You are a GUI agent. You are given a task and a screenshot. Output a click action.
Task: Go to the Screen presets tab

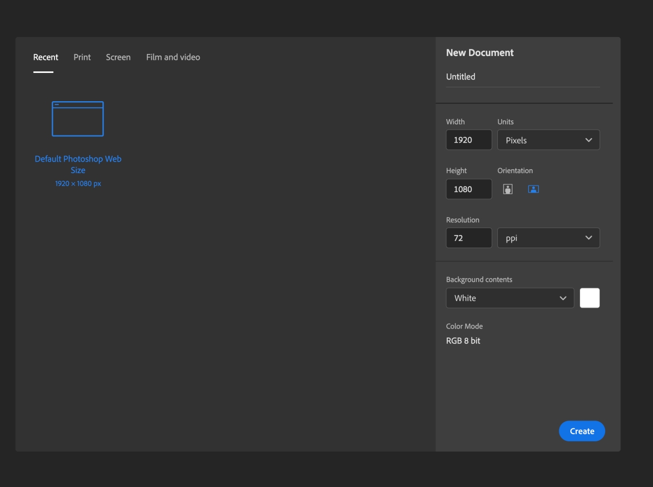coord(118,57)
